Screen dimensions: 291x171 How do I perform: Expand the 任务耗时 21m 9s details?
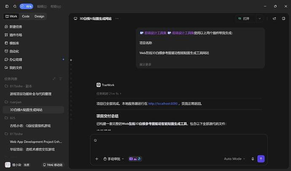109,94
